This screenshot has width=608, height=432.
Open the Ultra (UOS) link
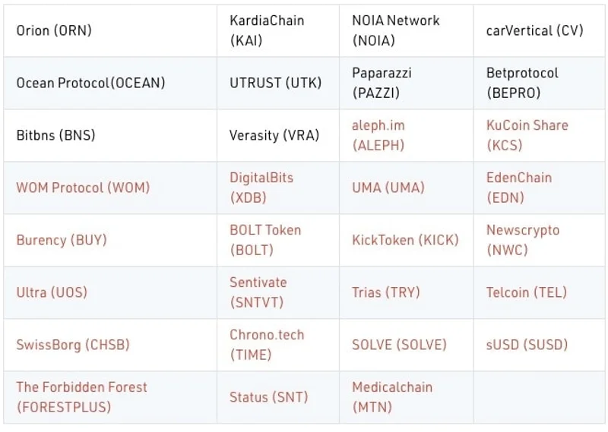click(x=52, y=292)
